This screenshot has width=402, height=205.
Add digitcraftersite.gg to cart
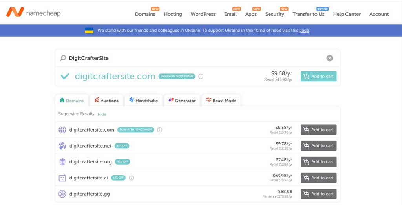pyautogui.click(x=318, y=194)
